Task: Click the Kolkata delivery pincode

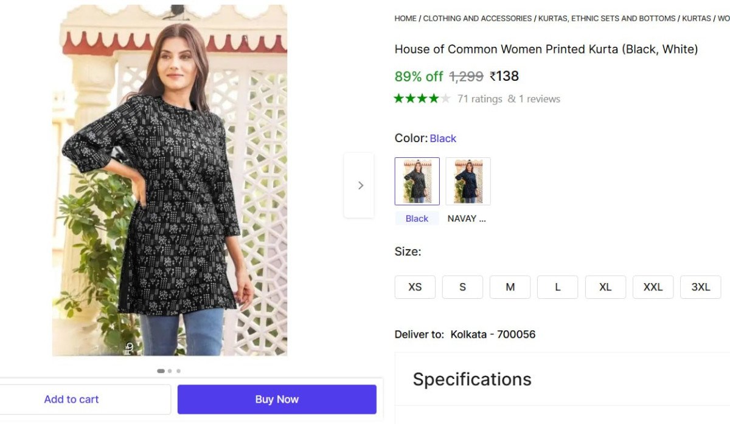Action: pos(493,334)
